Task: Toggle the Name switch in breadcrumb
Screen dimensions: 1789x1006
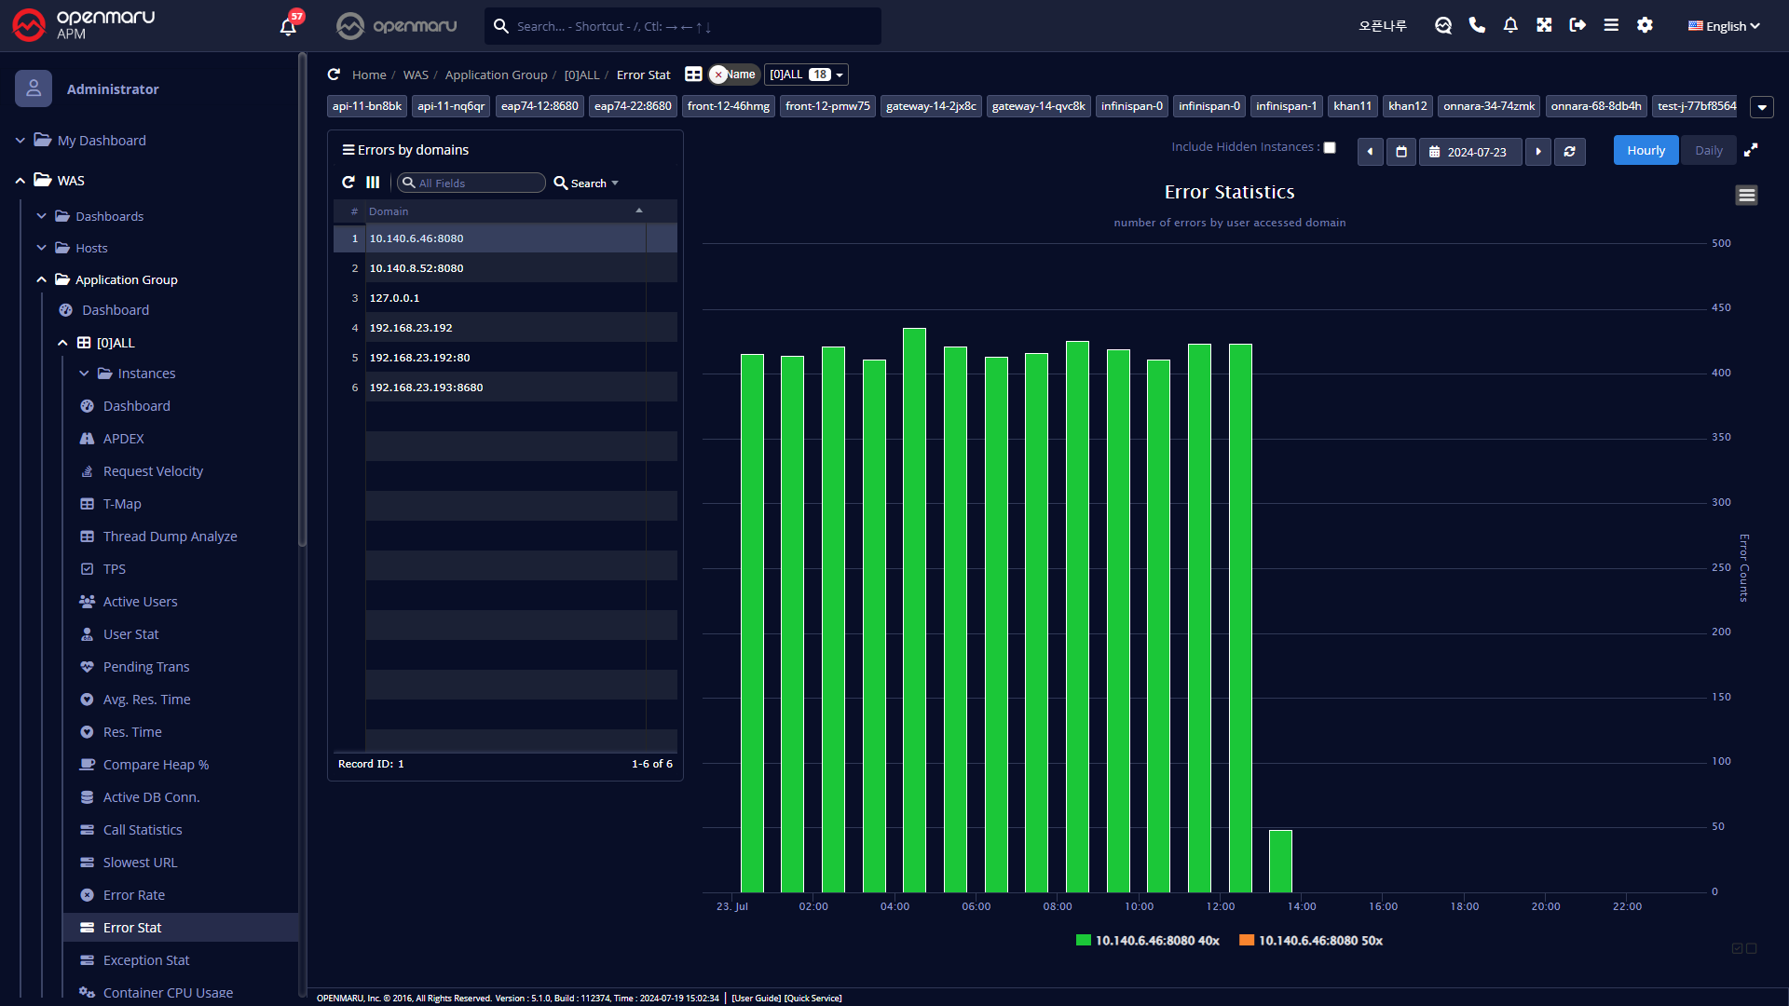Action: [x=734, y=75]
